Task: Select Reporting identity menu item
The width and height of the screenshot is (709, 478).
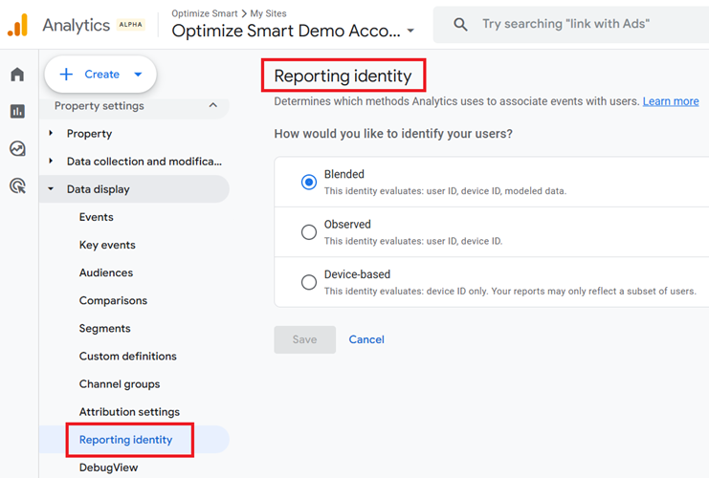Action: [125, 440]
